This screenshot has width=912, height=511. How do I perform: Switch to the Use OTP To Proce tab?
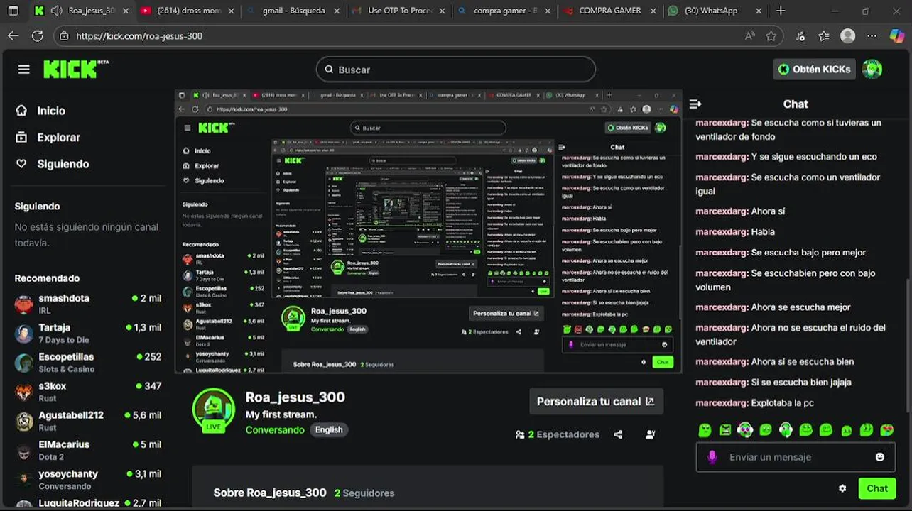pos(400,11)
